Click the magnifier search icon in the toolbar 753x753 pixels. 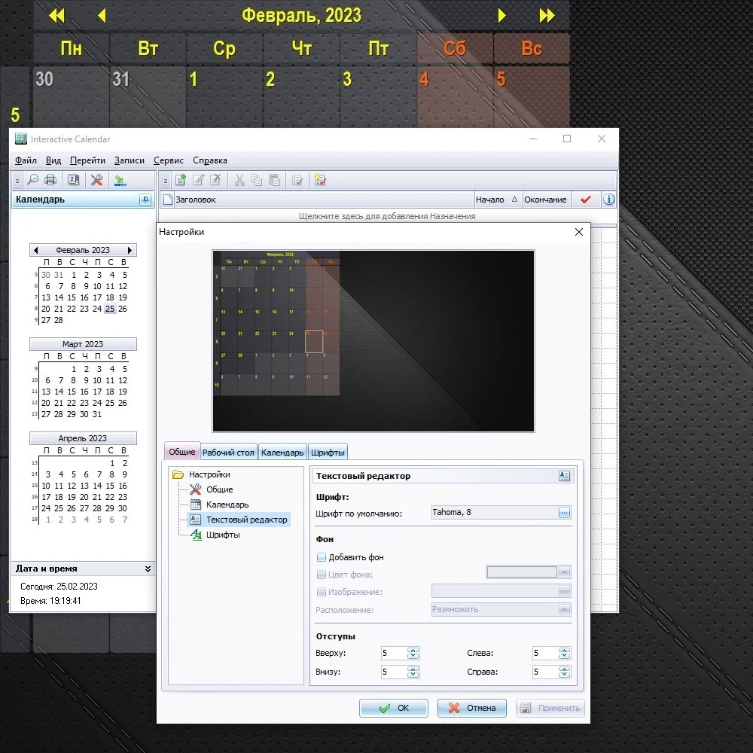pos(32,180)
